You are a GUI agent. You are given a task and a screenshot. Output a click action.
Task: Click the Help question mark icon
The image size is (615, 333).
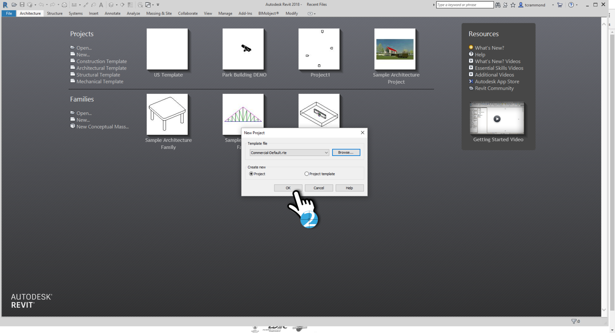[571, 5]
